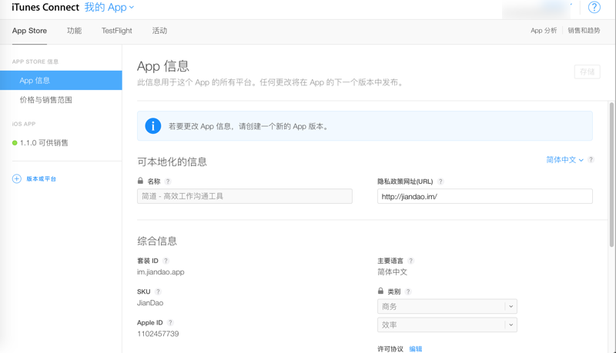The height and width of the screenshot is (353, 616).
Task: Switch to the 活动 tab
Action: click(x=159, y=31)
